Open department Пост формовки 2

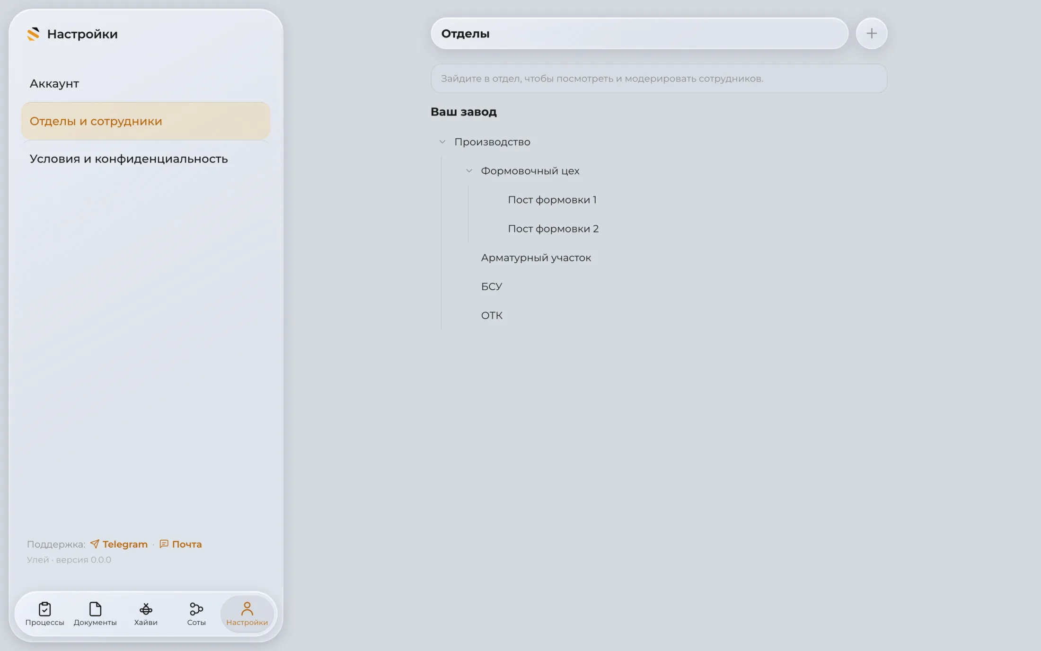pos(553,229)
